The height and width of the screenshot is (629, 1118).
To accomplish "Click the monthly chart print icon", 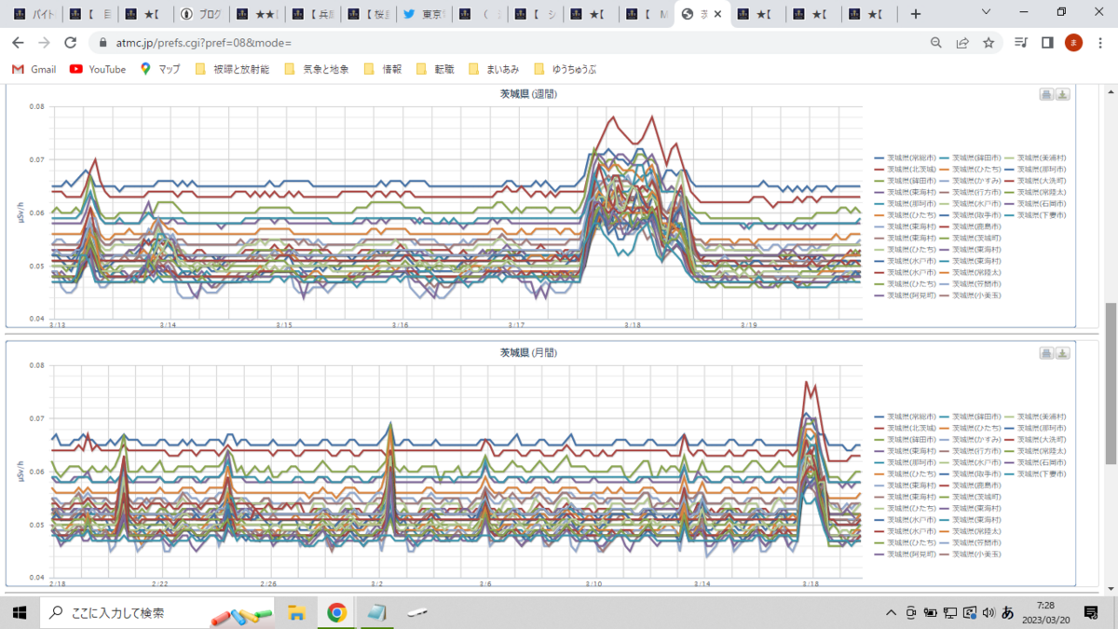I will point(1046,353).
